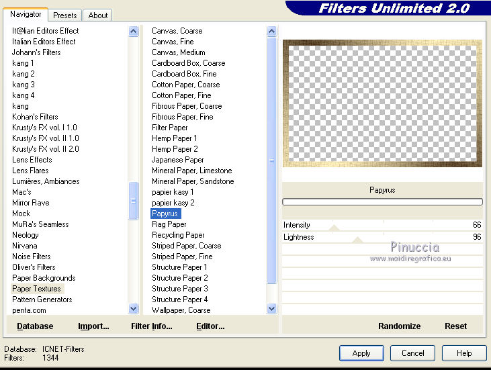Screen dimensions: 491x370
Task: Select Lens Effects category
Action: [x=32, y=160]
